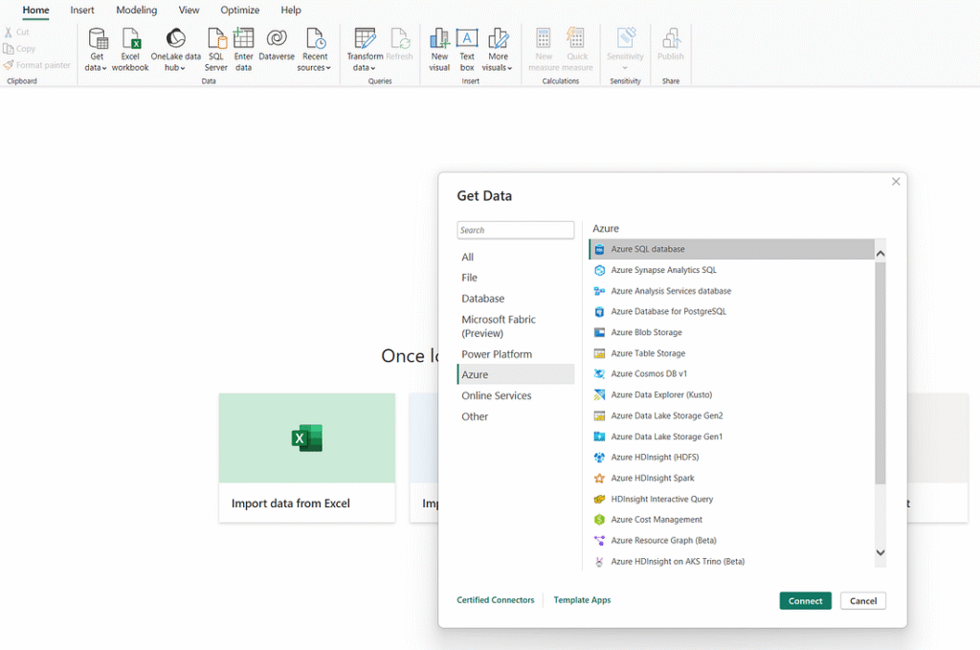The image size is (980, 650).
Task: Close the Get Data dialog
Action: pos(896,181)
